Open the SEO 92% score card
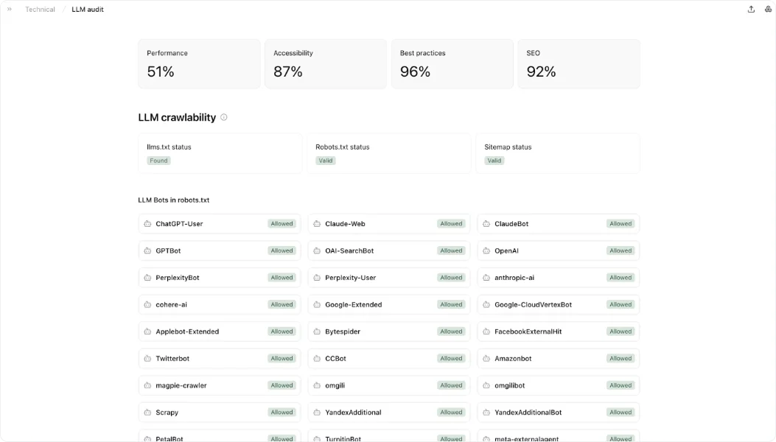Screen dimensions: 776x442 [579, 64]
